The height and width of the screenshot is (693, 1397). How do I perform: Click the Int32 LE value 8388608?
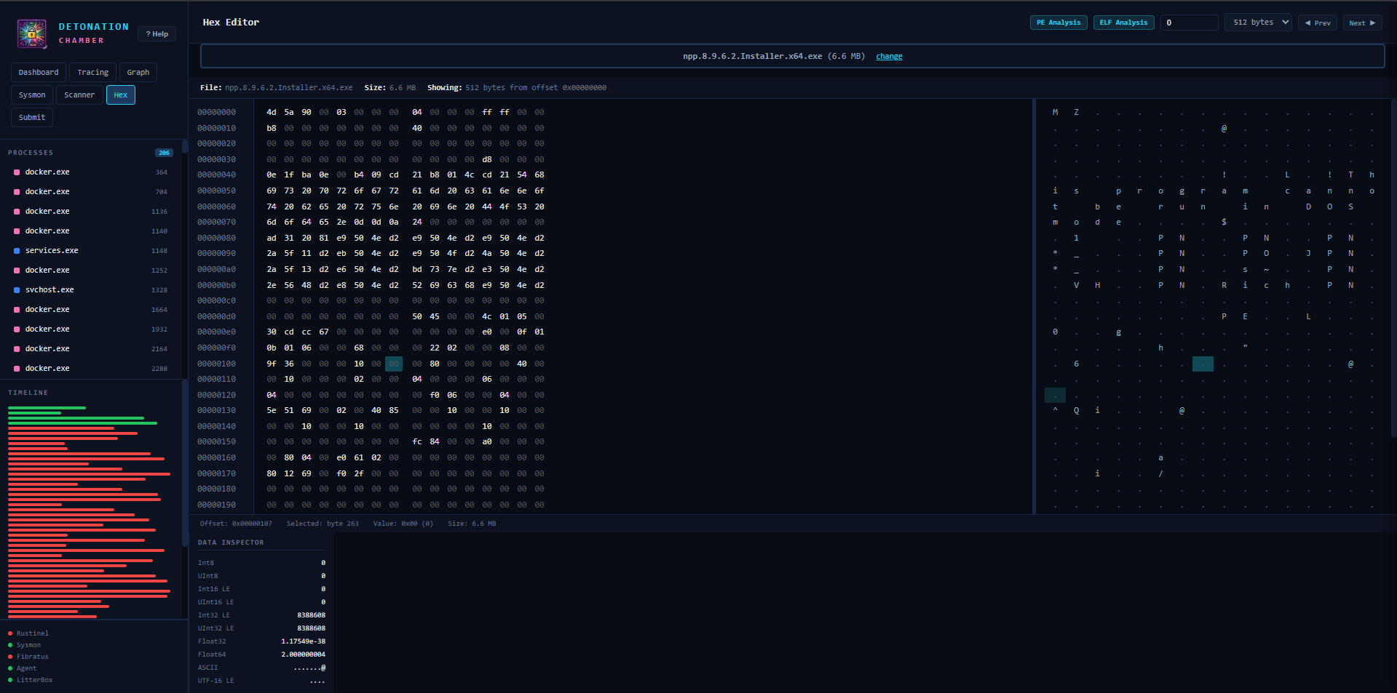[x=311, y=615]
